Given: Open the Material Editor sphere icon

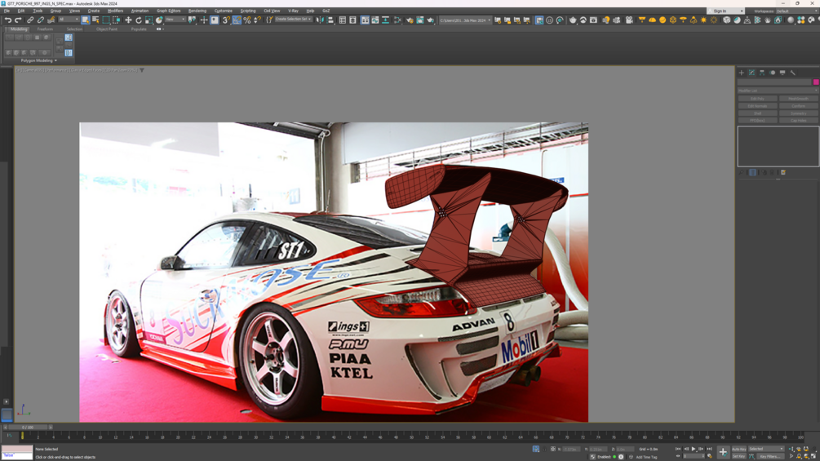Looking at the screenshot, I should tap(791, 20).
